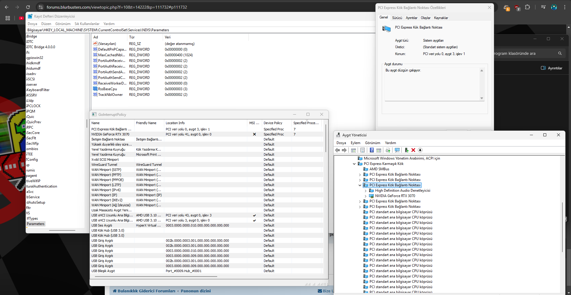Toggle MSI check for USB xHCI at veri yolu 3
This screenshot has width=571, height=295.
(254, 220)
